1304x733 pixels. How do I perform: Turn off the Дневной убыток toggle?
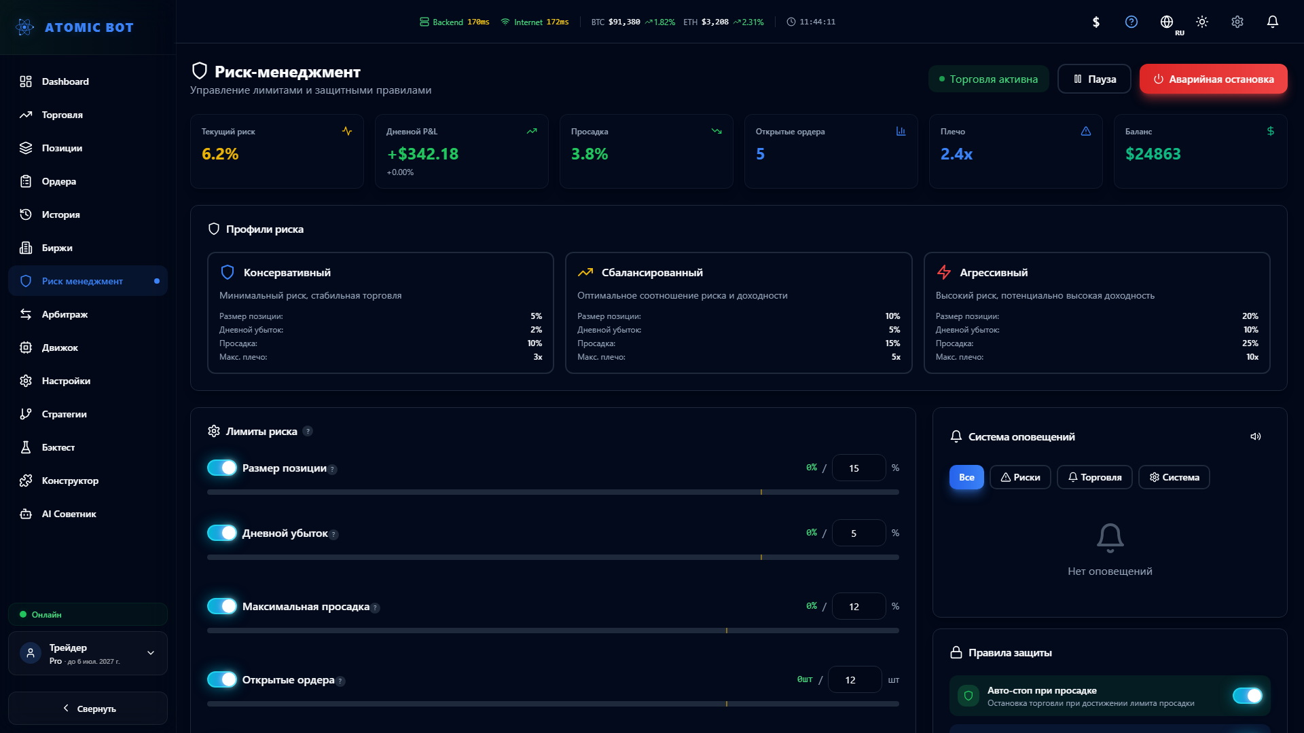pos(222,533)
